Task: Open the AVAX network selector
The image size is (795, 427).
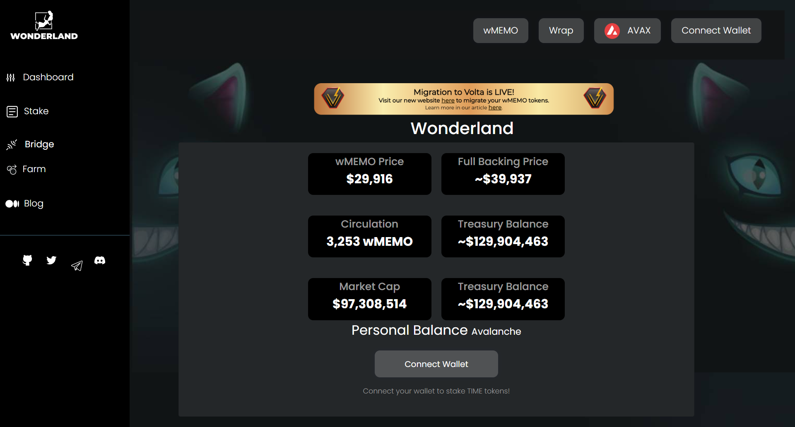Action: point(627,31)
